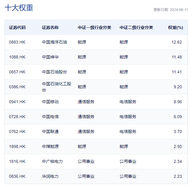Click the 中证二级行业分类 column header
192x187 pixels.
pyautogui.click(x=136, y=27)
